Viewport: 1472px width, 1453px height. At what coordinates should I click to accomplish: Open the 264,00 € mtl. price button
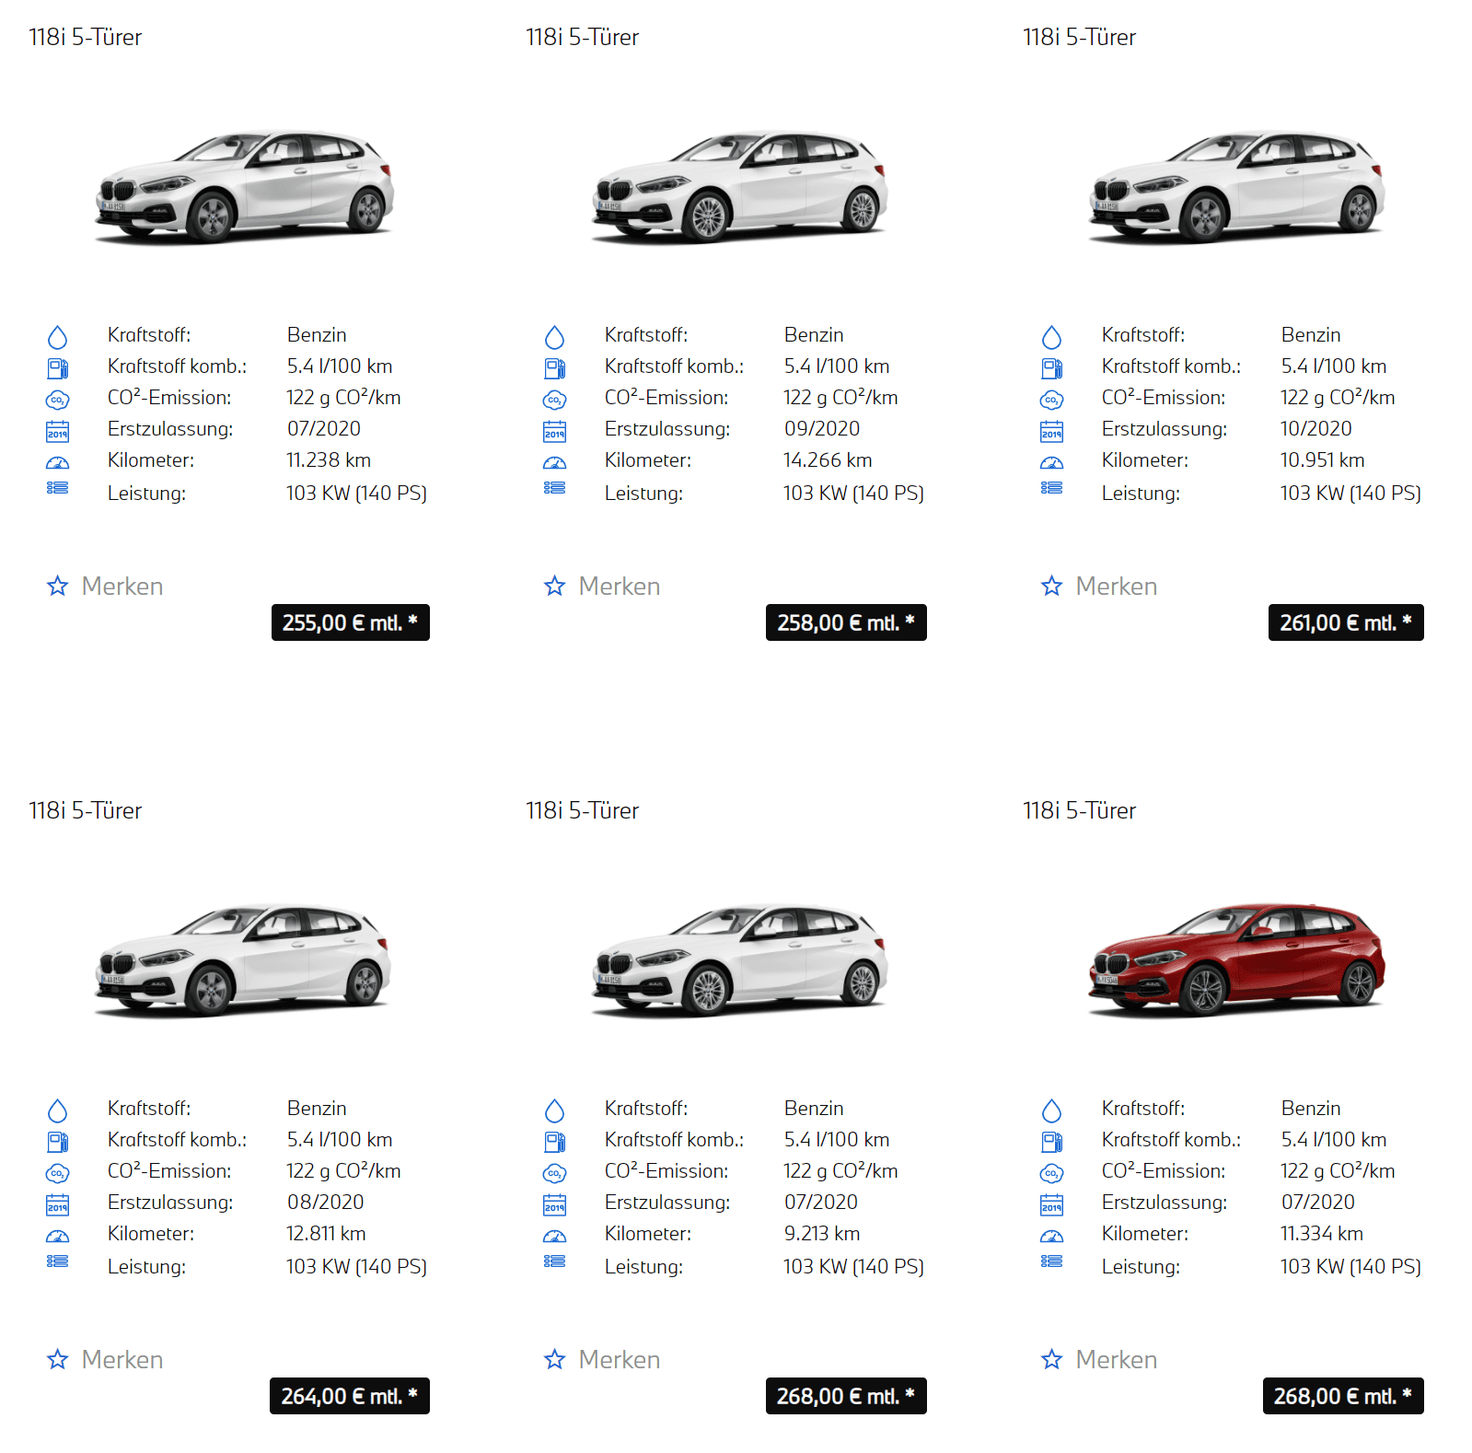(350, 1396)
